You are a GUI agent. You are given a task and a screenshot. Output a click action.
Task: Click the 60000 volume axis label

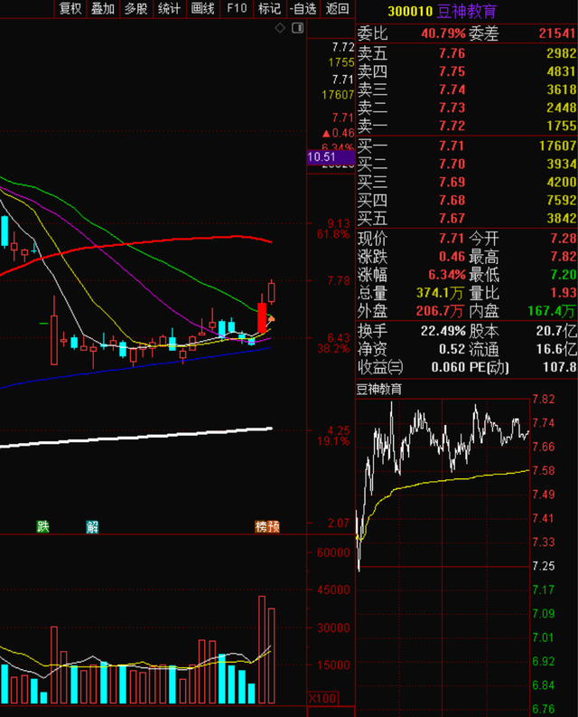(333, 552)
